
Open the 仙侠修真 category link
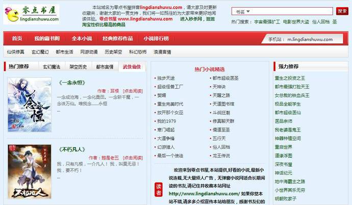click(x=15, y=52)
